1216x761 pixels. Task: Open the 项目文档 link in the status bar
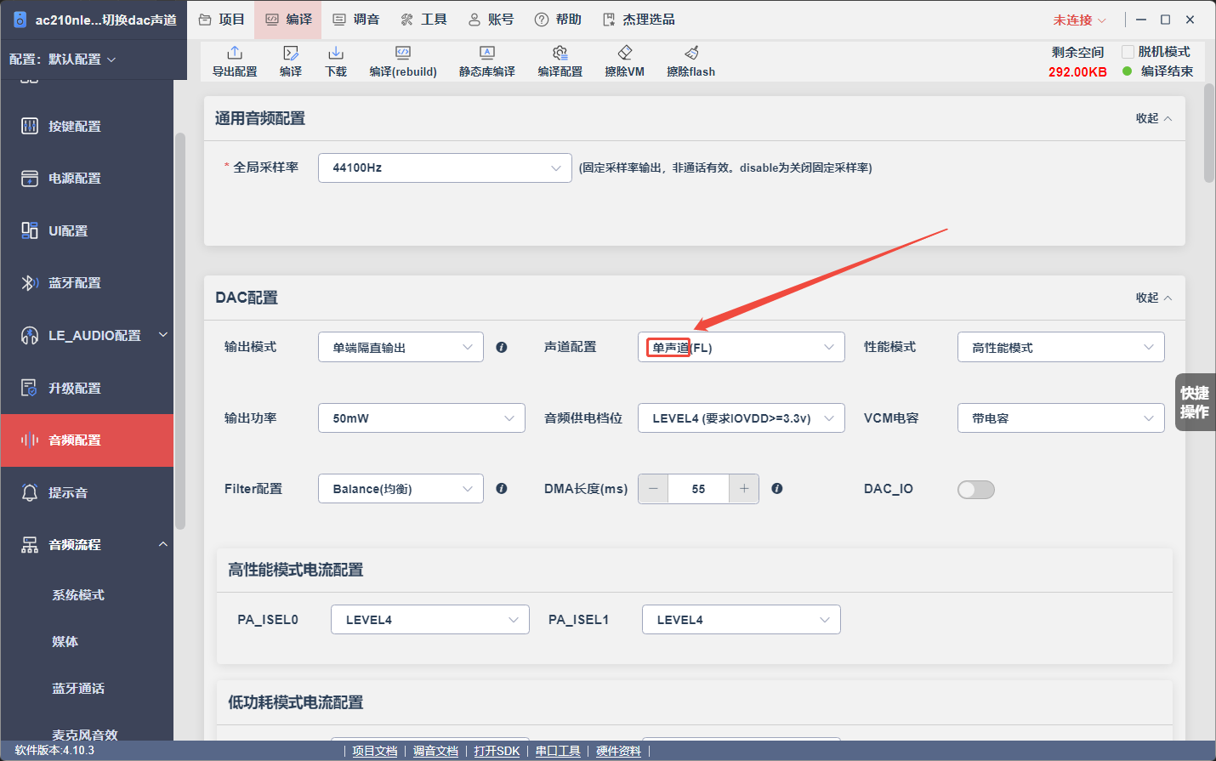click(375, 751)
